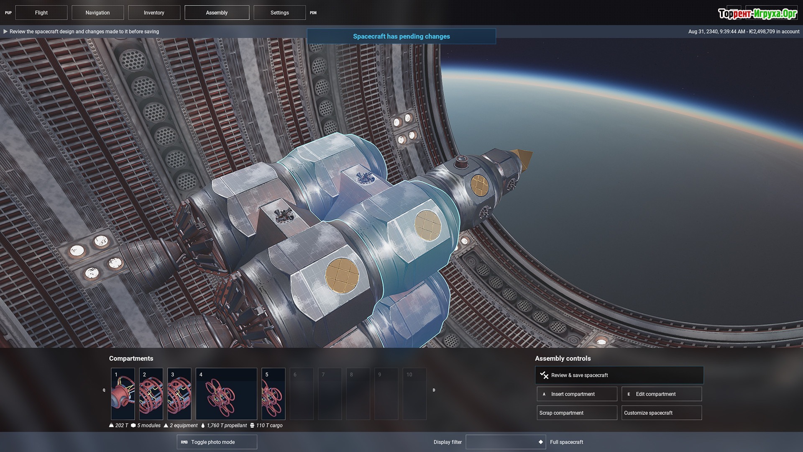
Task: Open the Display filter dropdown
Action: pyautogui.click(x=505, y=442)
